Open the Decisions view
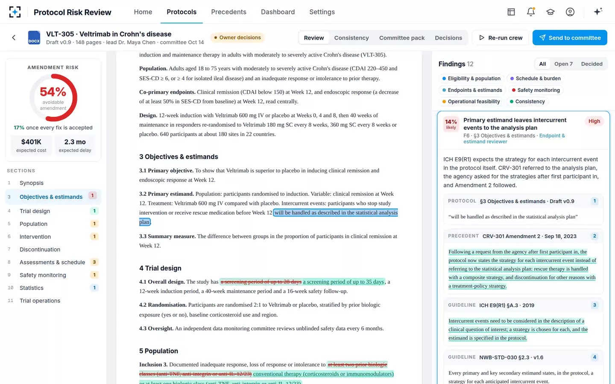615x384 pixels. 448,38
